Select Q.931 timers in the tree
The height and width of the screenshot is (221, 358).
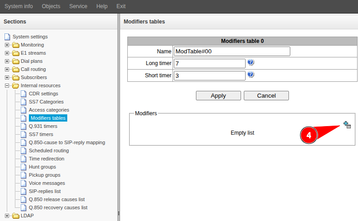[x=43, y=126]
